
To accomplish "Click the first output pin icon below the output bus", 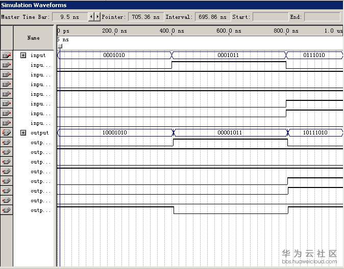I will pos(7,142).
